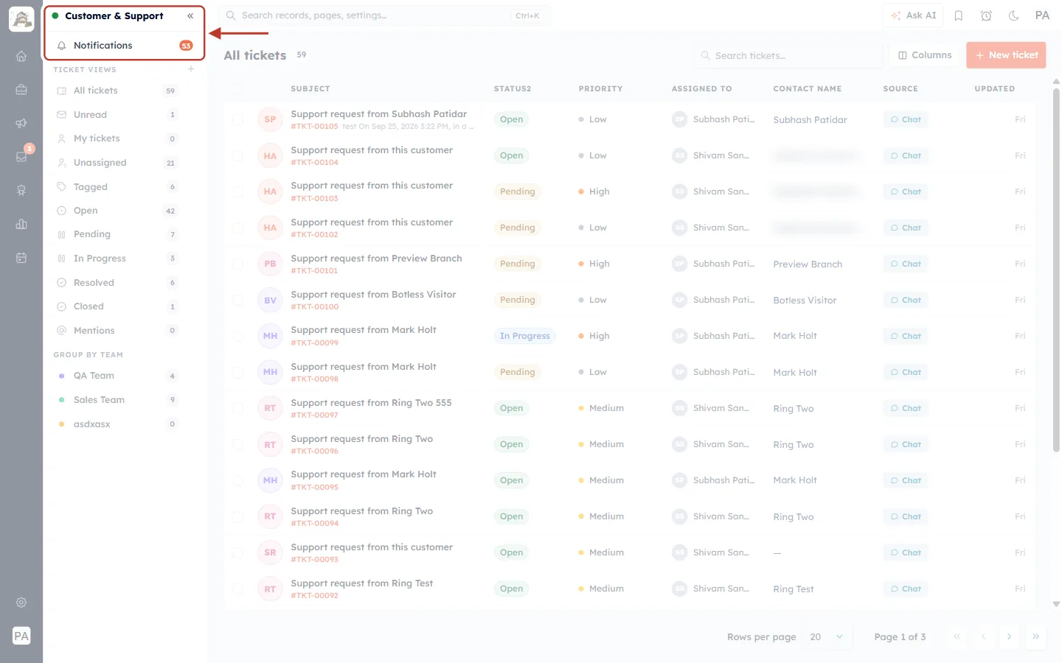Select the Unassigned tickets view
This screenshot has height=663, width=1062.
coord(117,163)
